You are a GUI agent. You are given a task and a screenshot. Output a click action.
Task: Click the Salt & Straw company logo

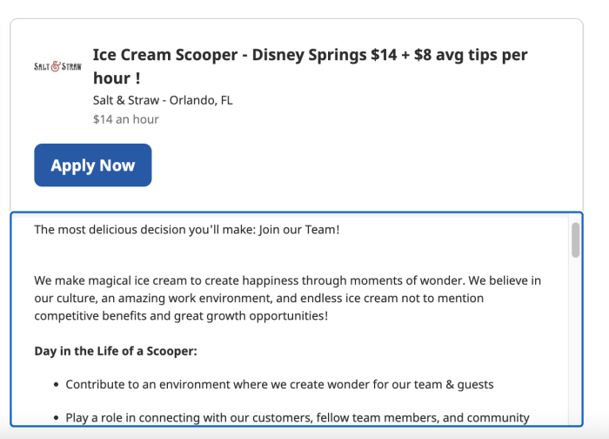(57, 66)
